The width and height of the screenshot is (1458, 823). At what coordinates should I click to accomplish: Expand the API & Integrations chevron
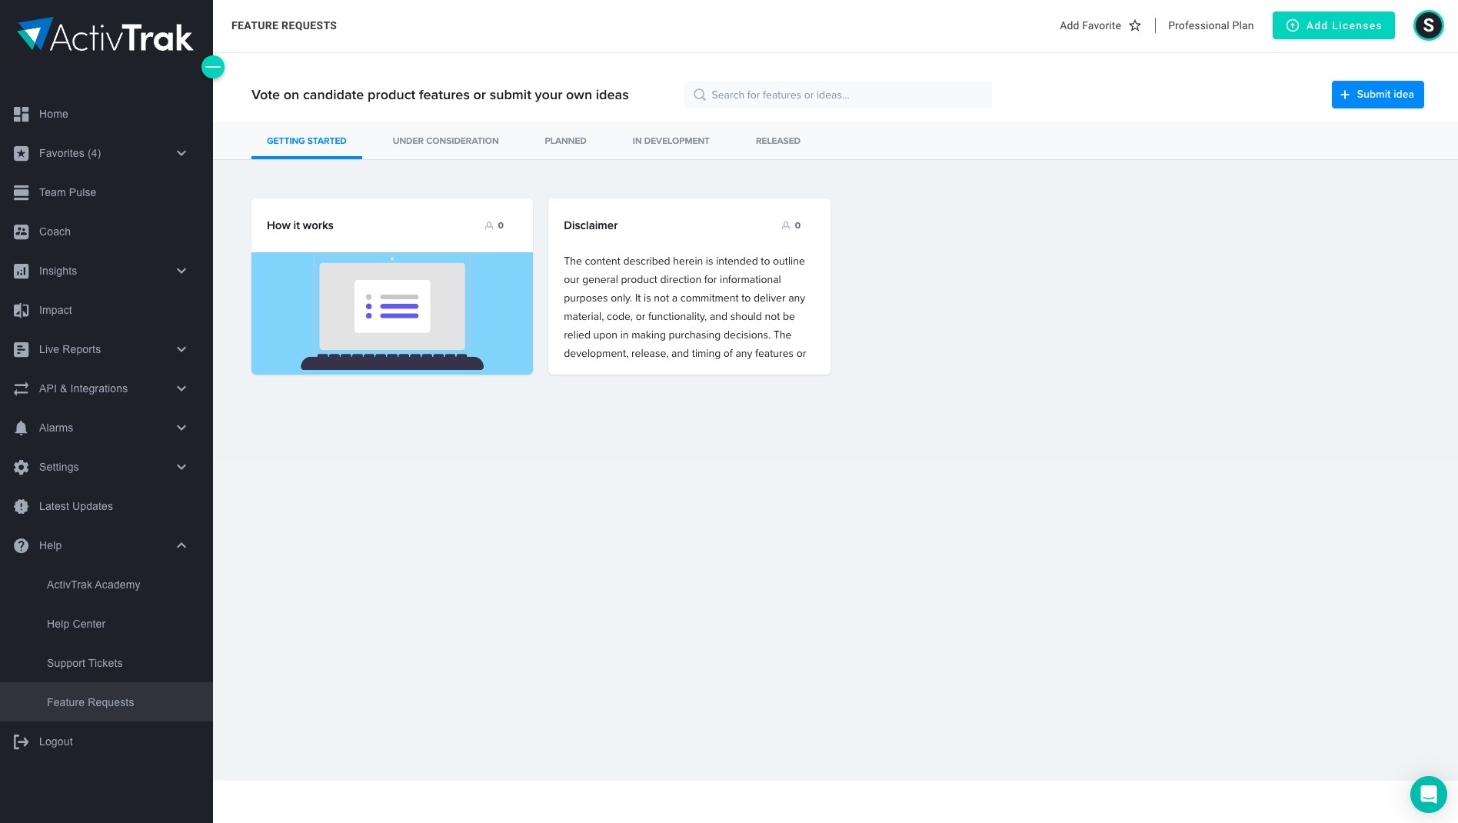point(181,388)
